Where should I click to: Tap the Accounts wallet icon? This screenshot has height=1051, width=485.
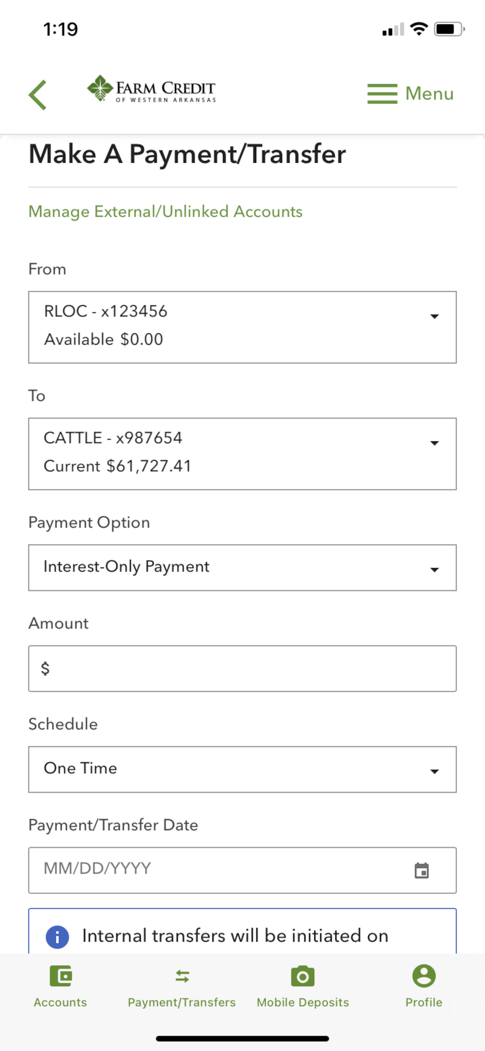tap(61, 976)
